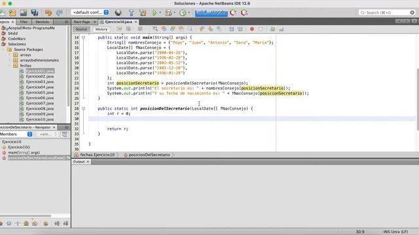Click the Shift Line Right editor icon
Image resolution: width=419 pixels, height=235 pixels.
pyautogui.click(x=240, y=29)
